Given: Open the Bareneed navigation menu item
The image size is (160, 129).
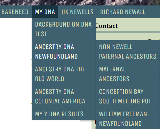Looking at the screenshot, I should point(15,12).
